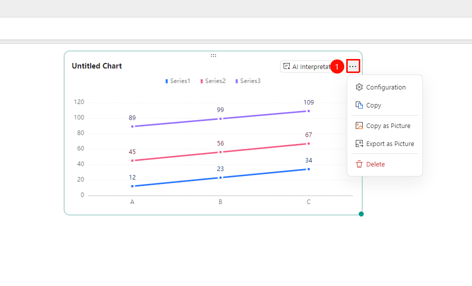This screenshot has width=472, height=286.
Task: Click the y-axis value 80
Action: pyautogui.click(x=80, y=133)
